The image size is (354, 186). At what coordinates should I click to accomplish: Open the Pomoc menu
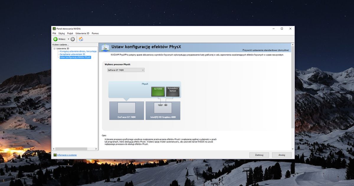95,33
